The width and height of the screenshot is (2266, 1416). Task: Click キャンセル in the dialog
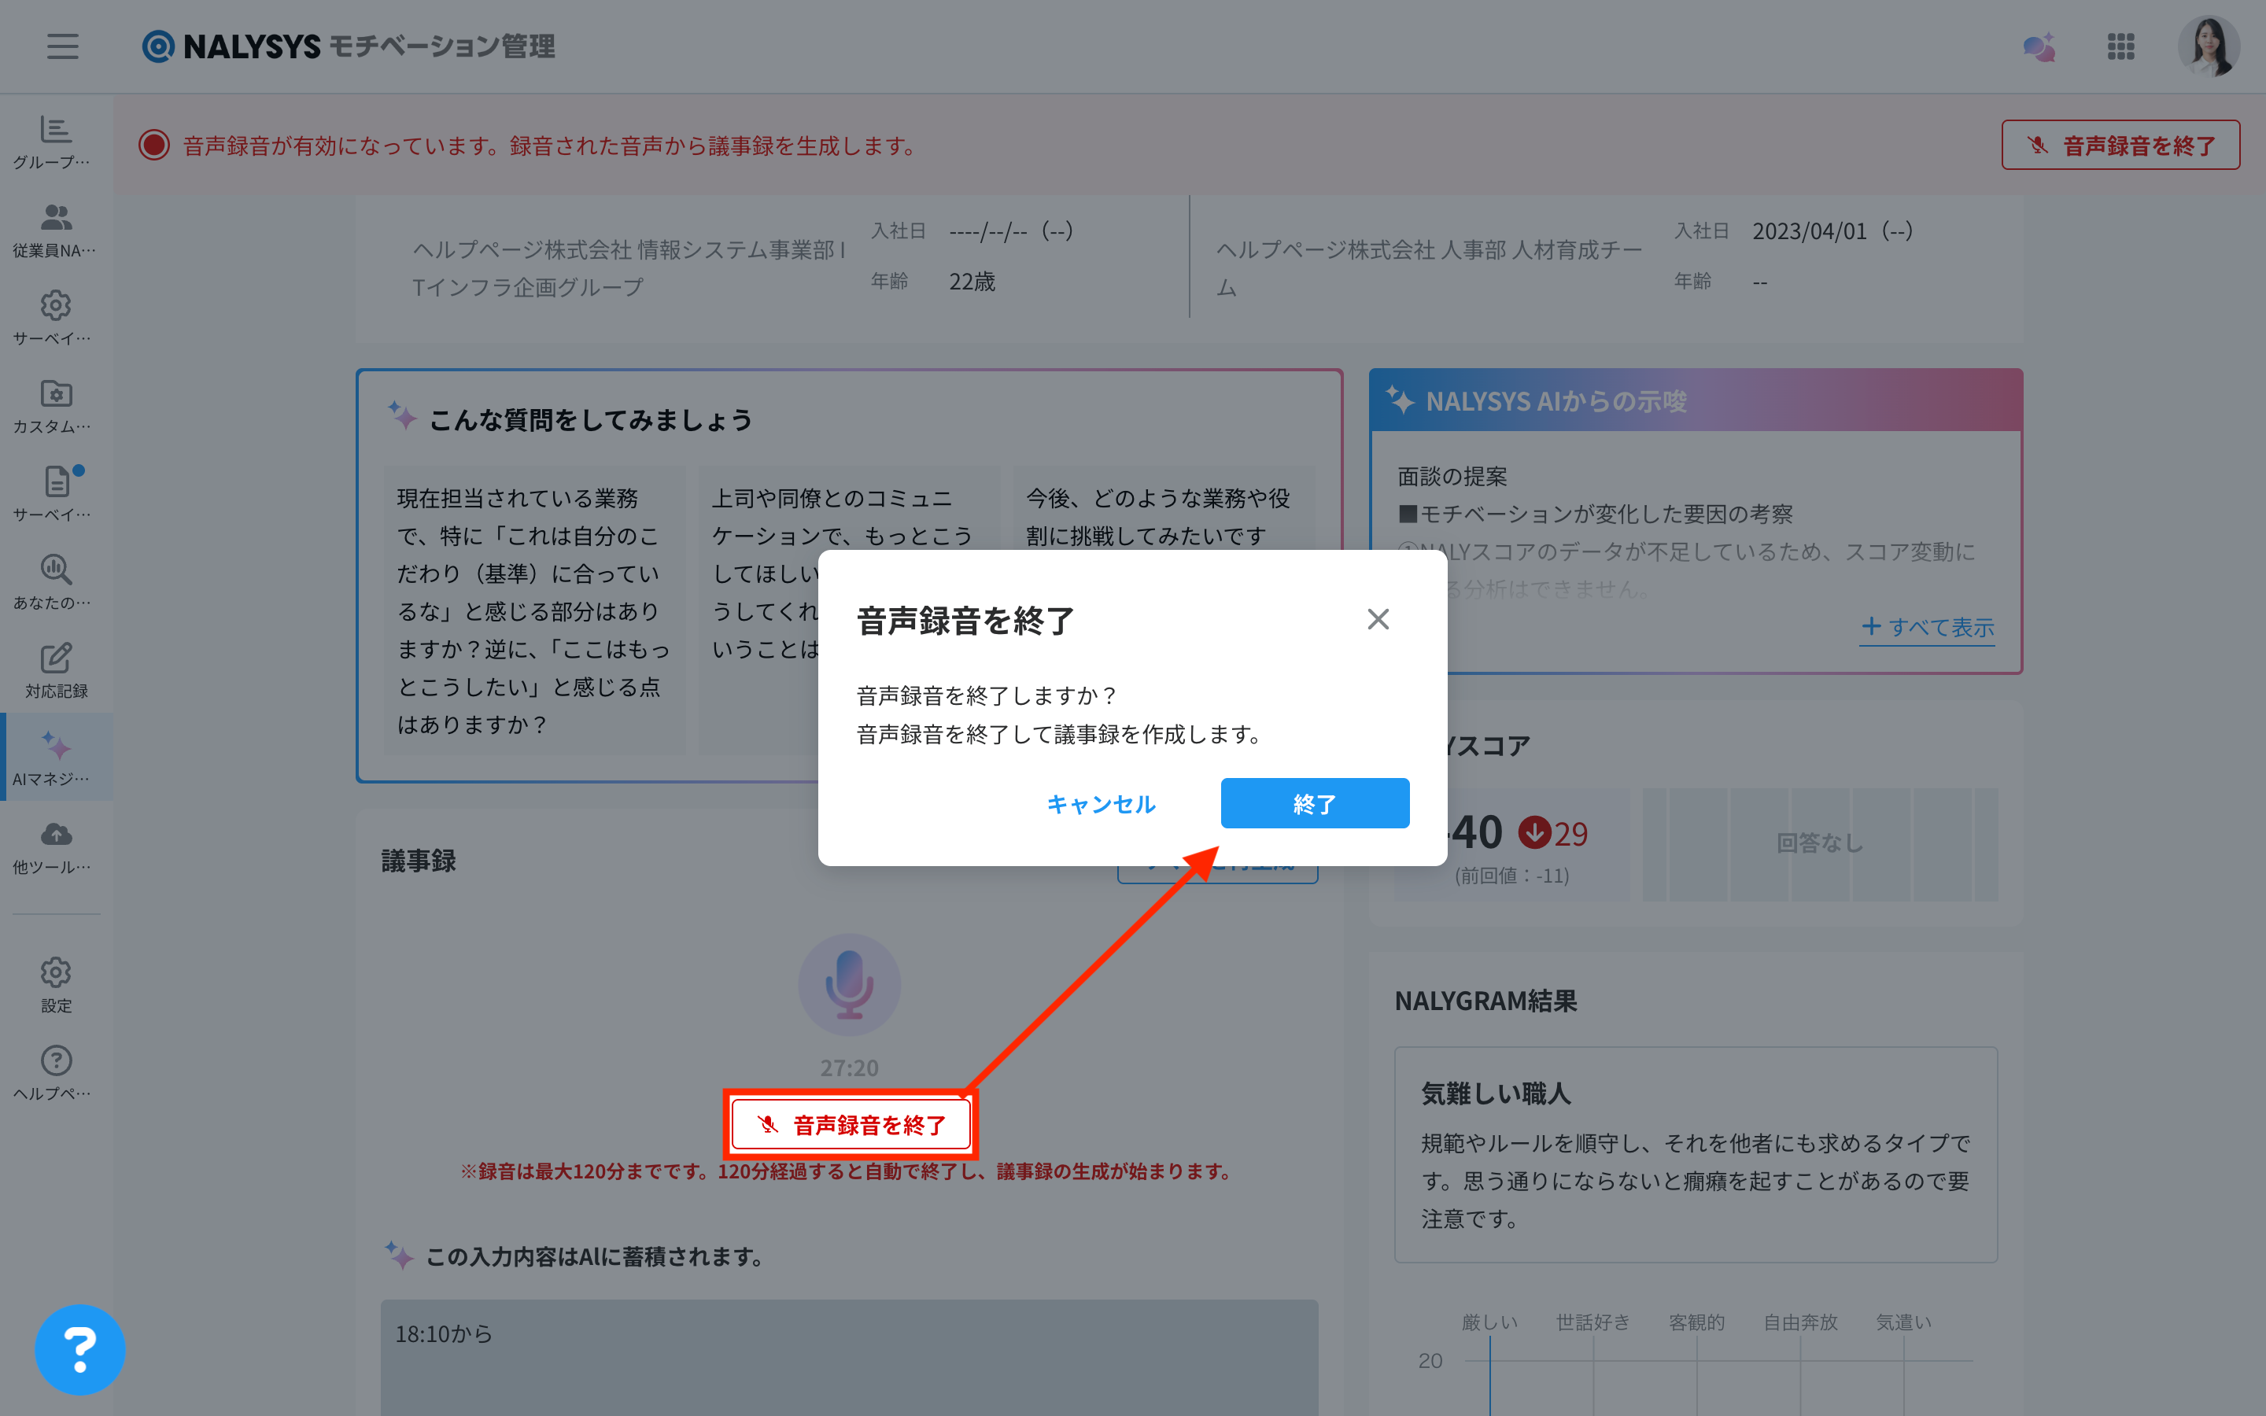tap(1100, 803)
